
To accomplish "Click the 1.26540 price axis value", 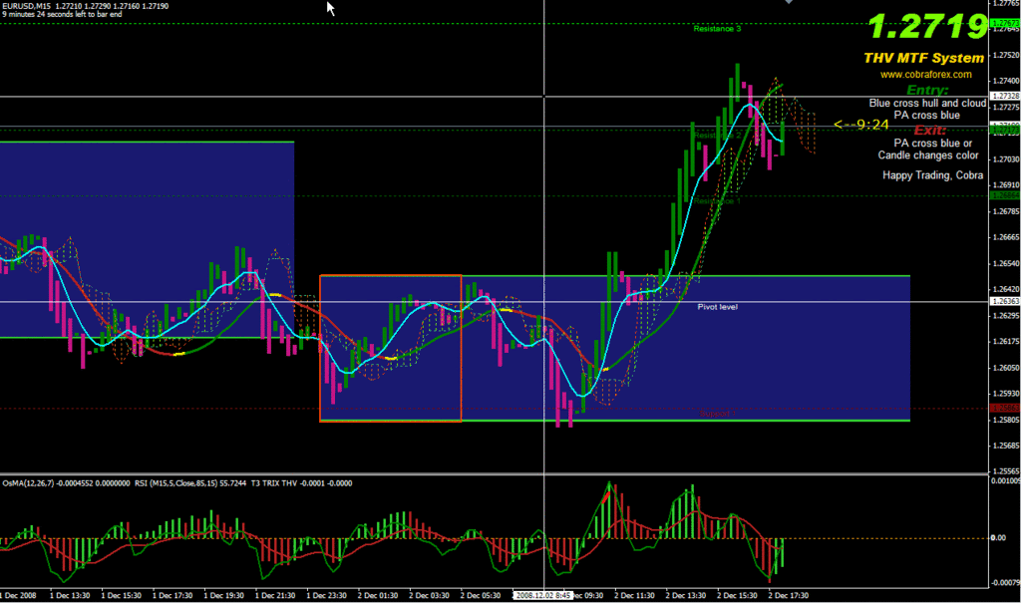I will tap(1006, 264).
